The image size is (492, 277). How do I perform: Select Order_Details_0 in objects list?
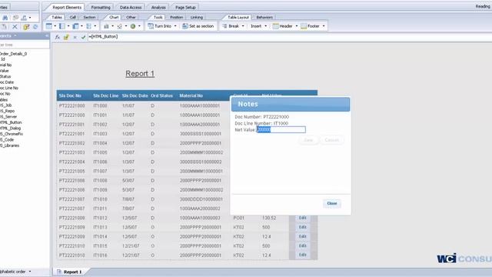(x=13, y=54)
